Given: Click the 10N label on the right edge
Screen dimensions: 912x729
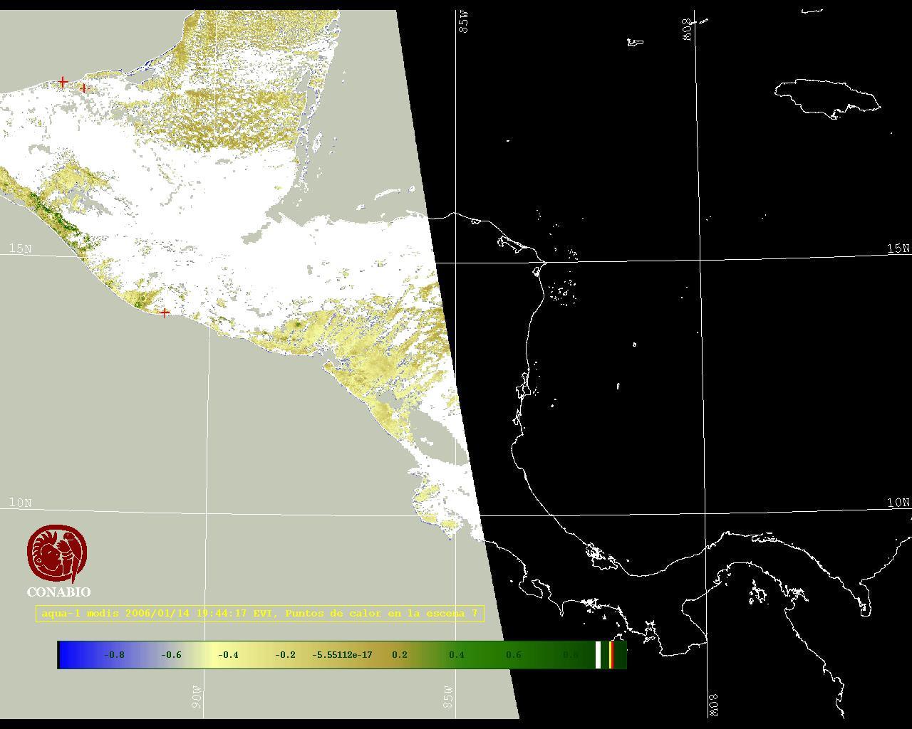Looking at the screenshot, I should (x=898, y=503).
